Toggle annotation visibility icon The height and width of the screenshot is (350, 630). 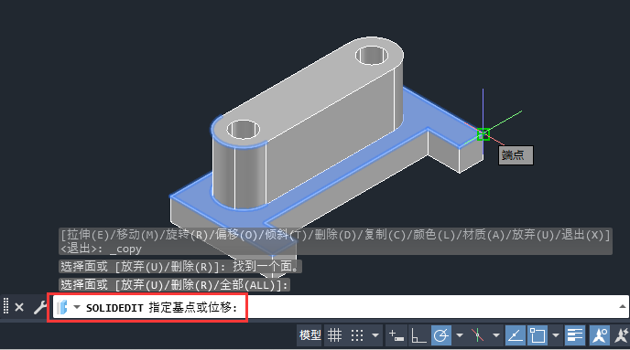coord(600,335)
